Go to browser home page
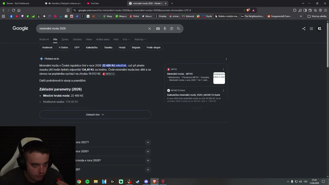 [19, 10]
